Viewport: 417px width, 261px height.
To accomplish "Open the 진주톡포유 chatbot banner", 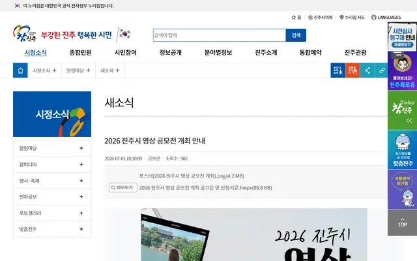I will (402, 72).
